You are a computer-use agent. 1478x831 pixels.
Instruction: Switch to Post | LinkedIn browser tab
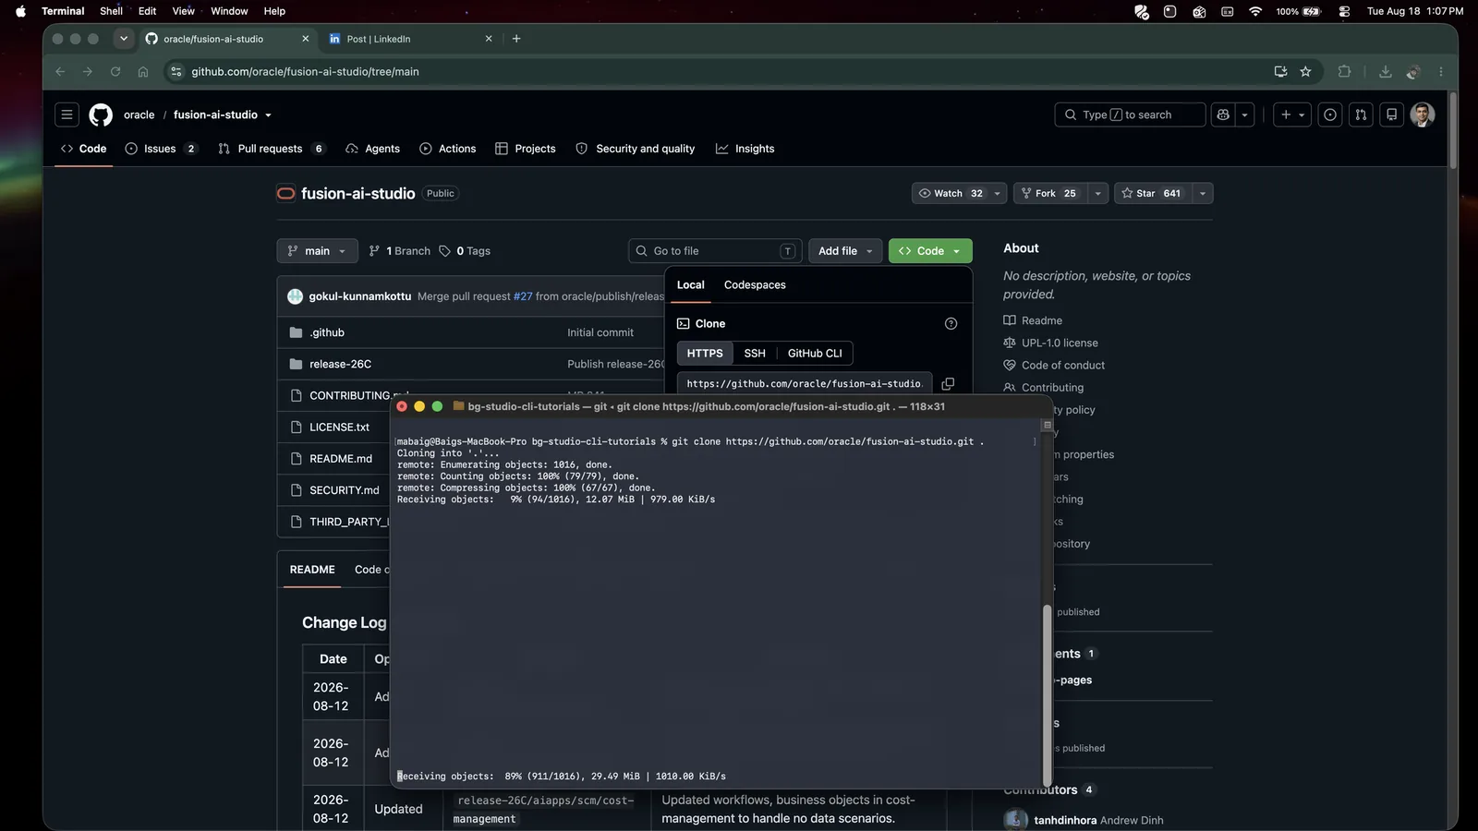pos(409,39)
